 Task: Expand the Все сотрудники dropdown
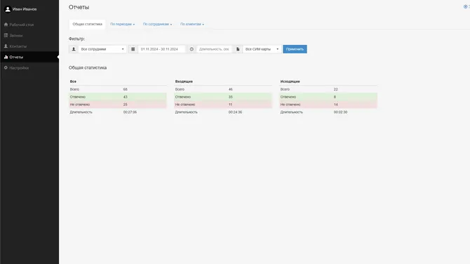(102, 49)
